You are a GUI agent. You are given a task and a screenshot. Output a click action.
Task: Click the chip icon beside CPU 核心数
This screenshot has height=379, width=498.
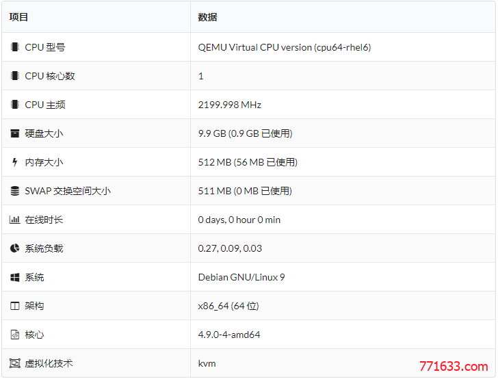point(14,76)
